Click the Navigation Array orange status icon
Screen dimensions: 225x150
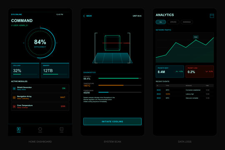tap(14, 97)
